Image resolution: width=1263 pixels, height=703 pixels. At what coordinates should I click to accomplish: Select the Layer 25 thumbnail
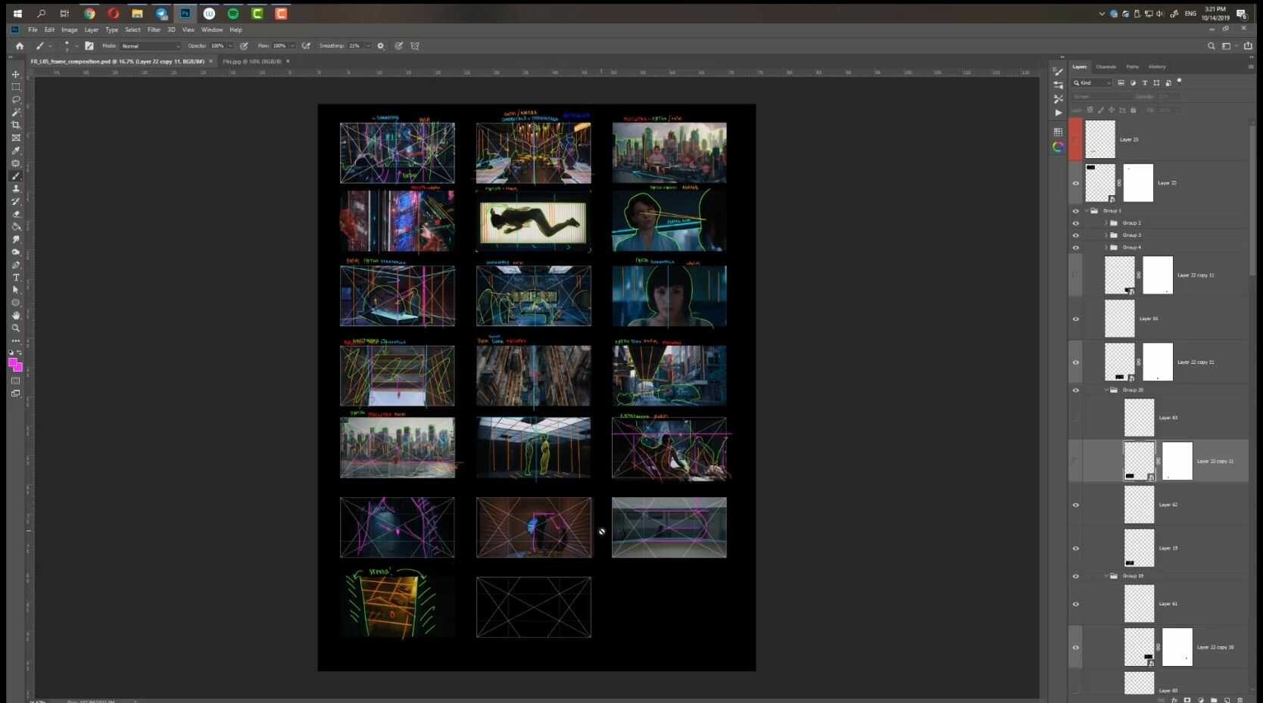pyautogui.click(x=1099, y=139)
